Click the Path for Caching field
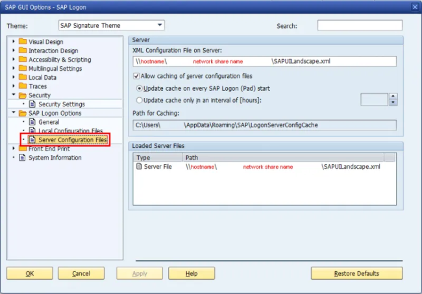This screenshot has height=294, width=422. (x=264, y=125)
